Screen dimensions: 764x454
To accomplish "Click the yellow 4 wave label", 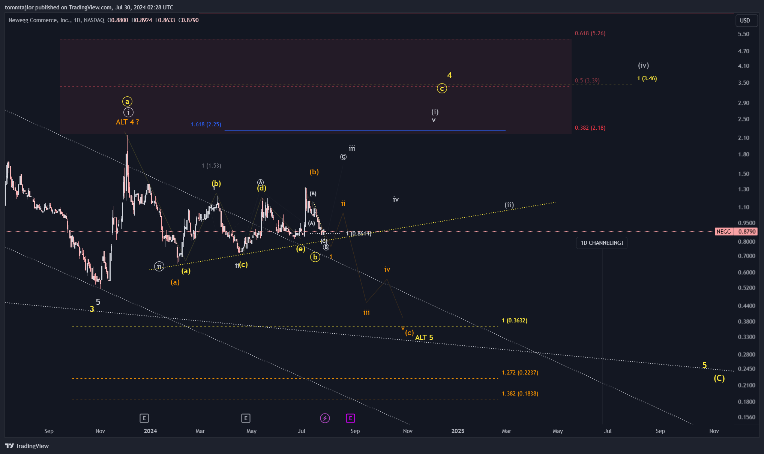I will (449, 75).
